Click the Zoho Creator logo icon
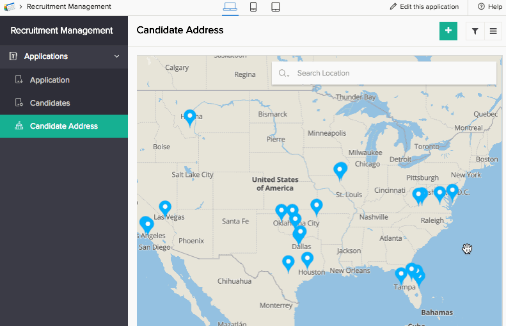 click(x=9, y=6)
